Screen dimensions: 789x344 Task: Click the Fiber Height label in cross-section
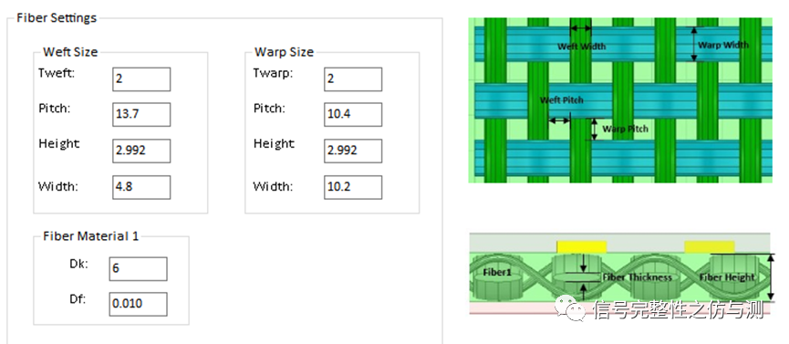pyautogui.click(x=727, y=277)
